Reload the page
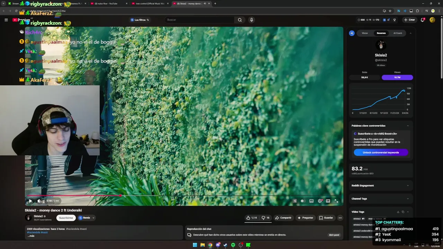Image resolution: width=443 pixels, height=249 pixels. (x=16, y=11)
